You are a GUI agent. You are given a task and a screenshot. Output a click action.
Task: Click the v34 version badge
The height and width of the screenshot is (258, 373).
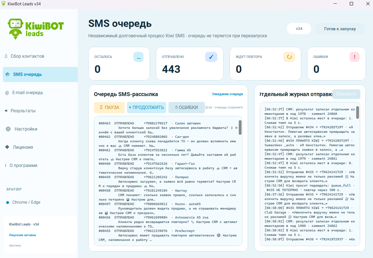click(x=299, y=29)
